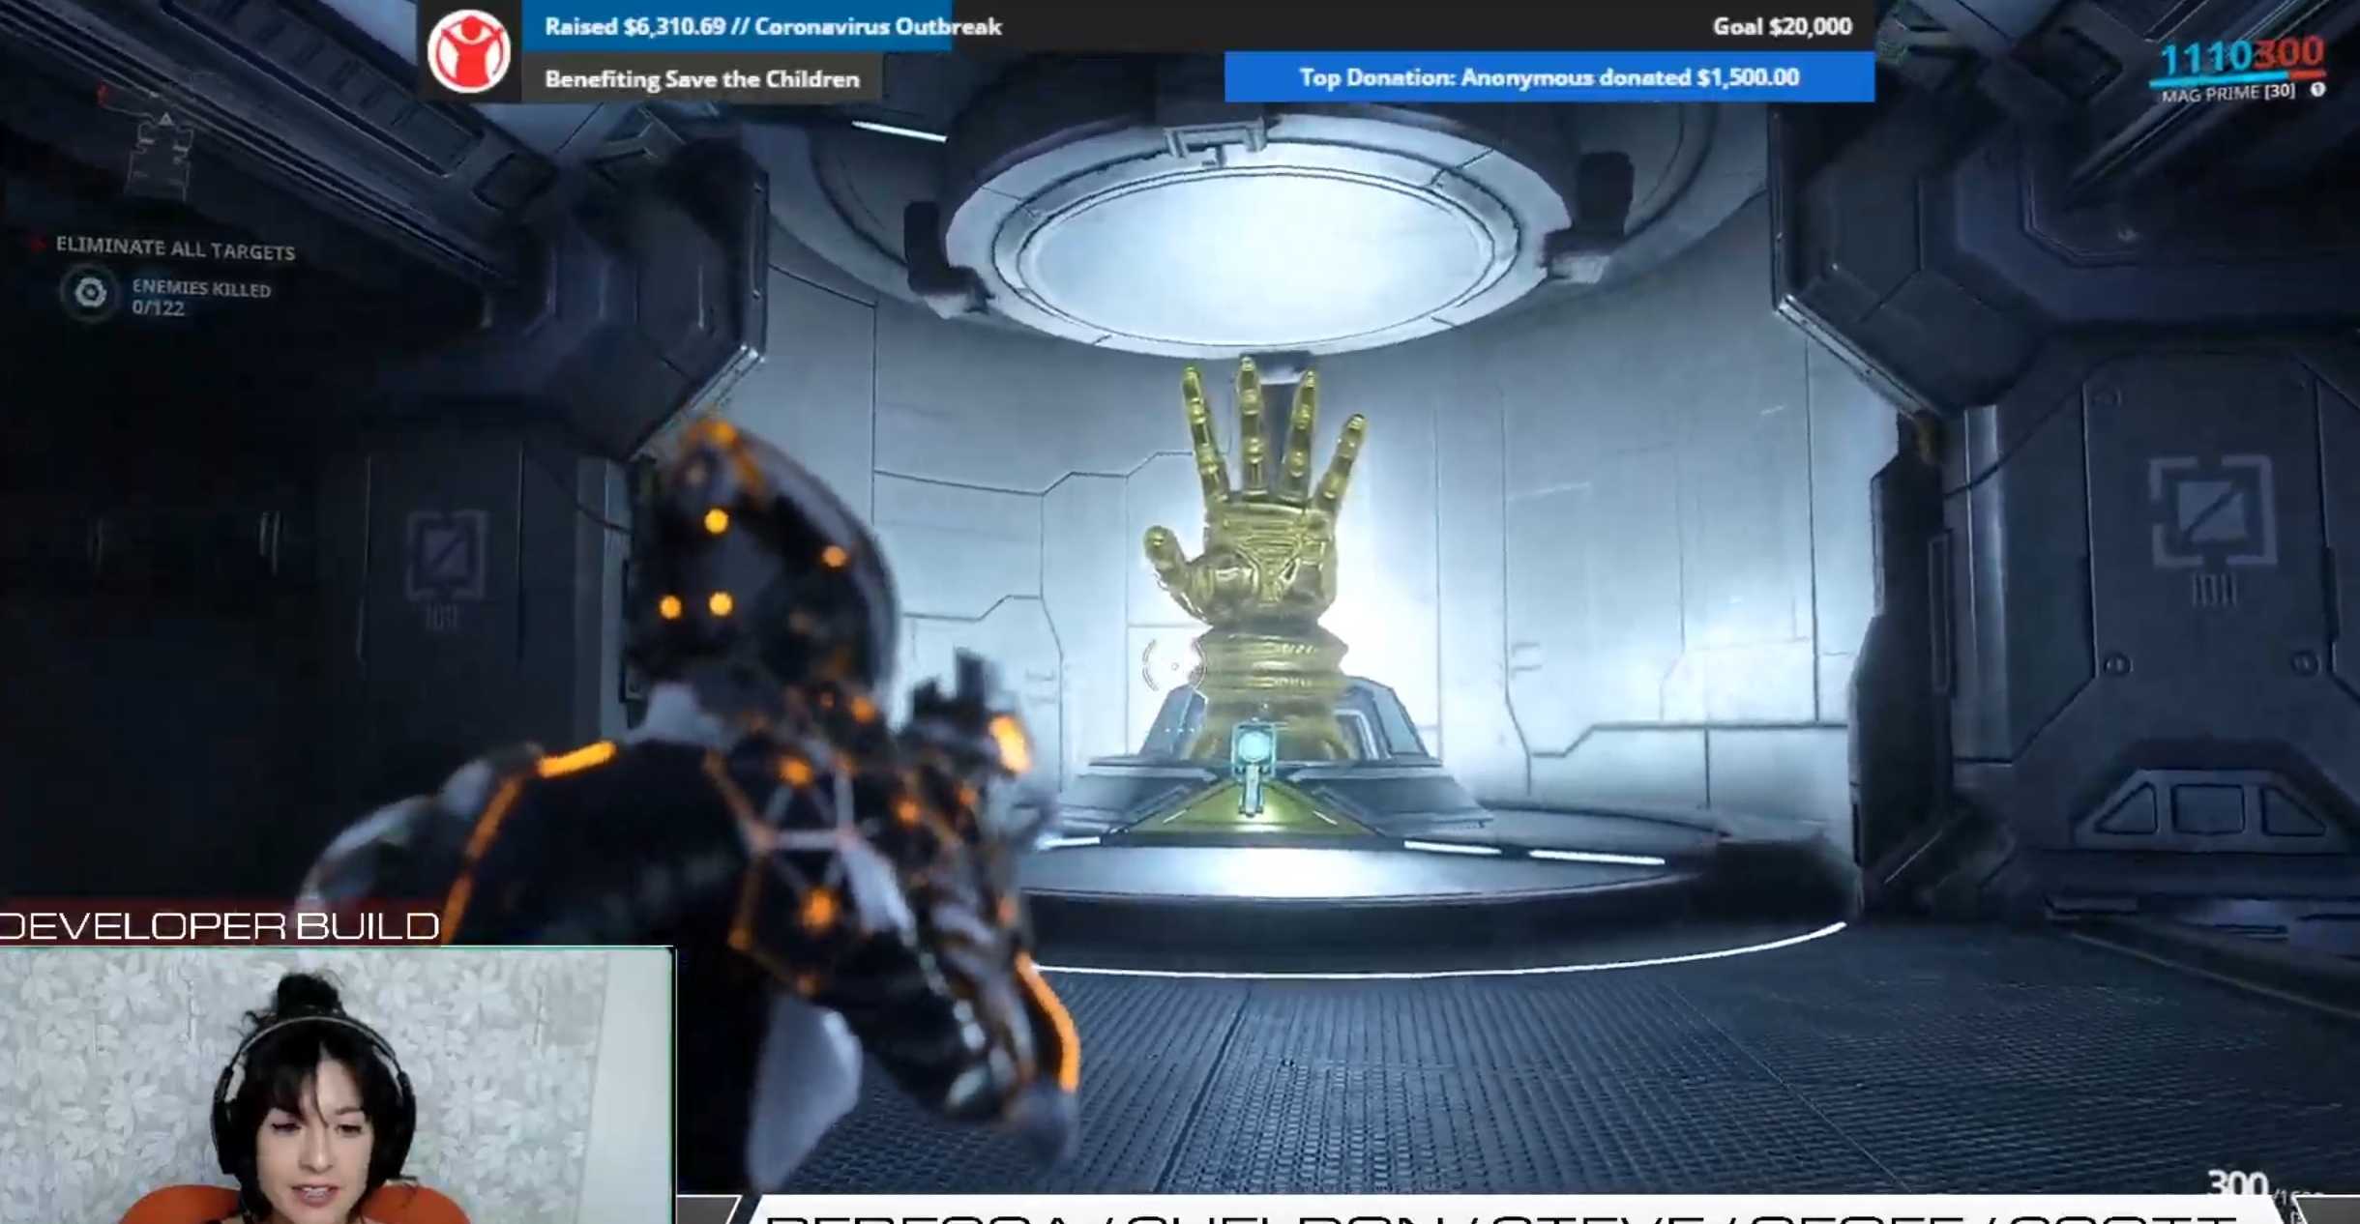The width and height of the screenshot is (2360, 1224).
Task: Click the Top Donation Anonymous donated banner
Action: 1549,77
